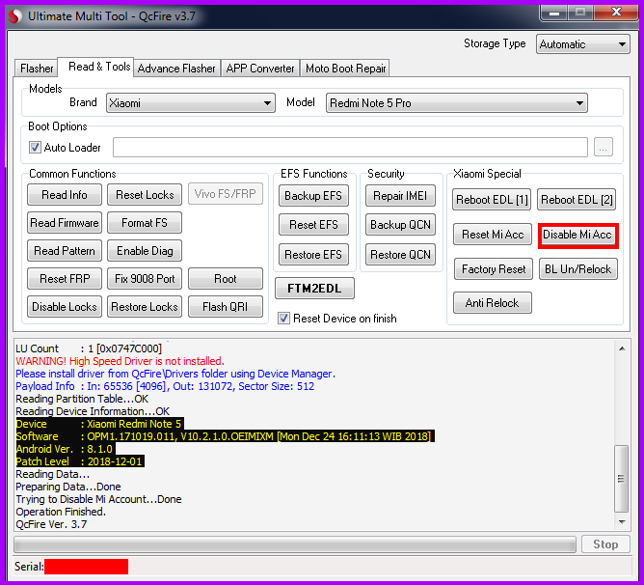Click the 'Device : Xiaomi Redmi Note 5' log line
This screenshot has height=585, width=644.
pos(99,424)
